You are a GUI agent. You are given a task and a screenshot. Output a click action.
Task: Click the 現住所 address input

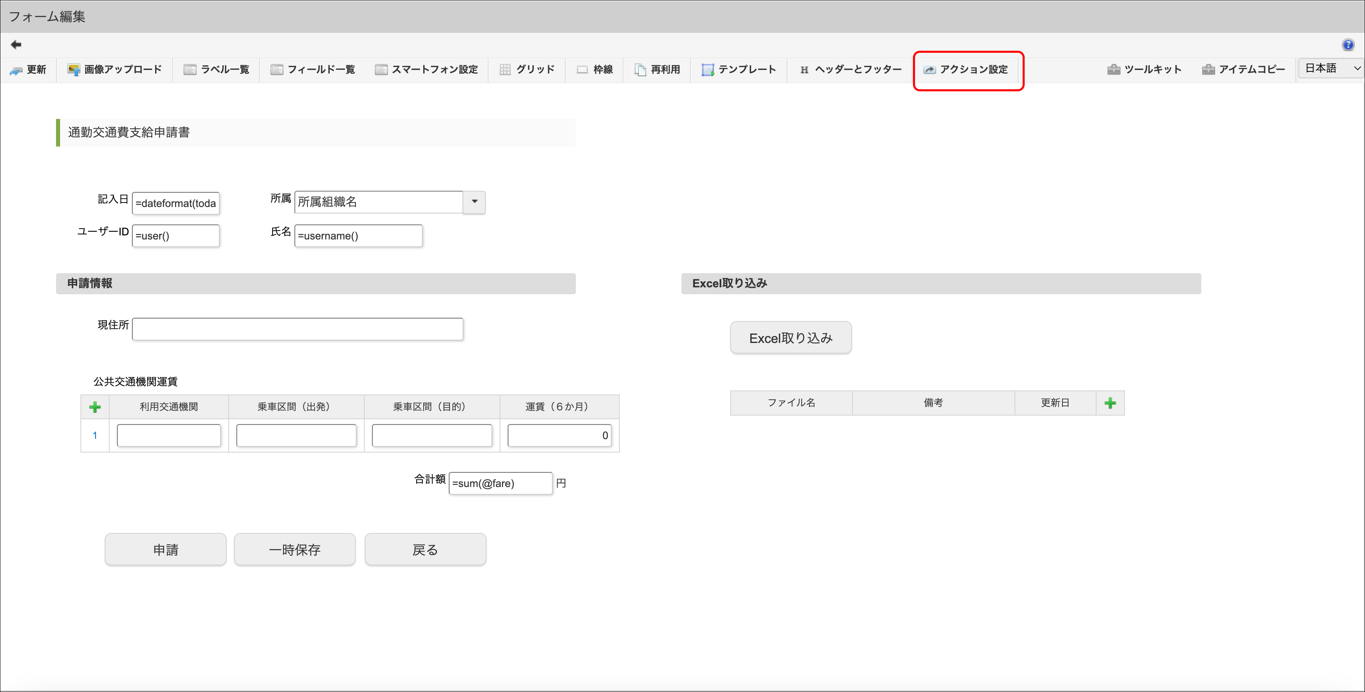(x=297, y=329)
